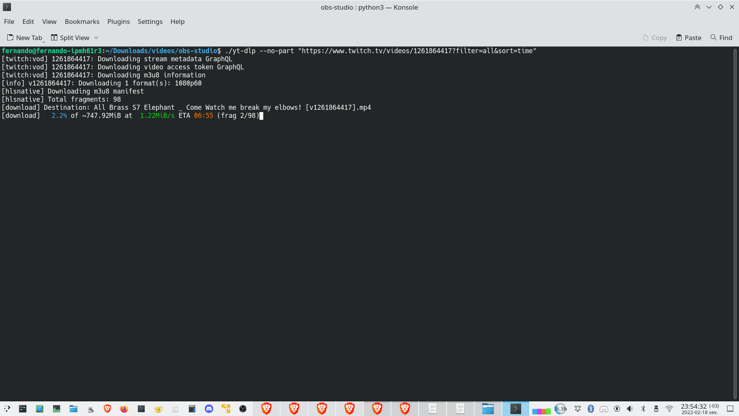Image resolution: width=739 pixels, height=416 pixels.
Task: Launch Firefox from the taskbar
Action: pyautogui.click(x=124, y=409)
